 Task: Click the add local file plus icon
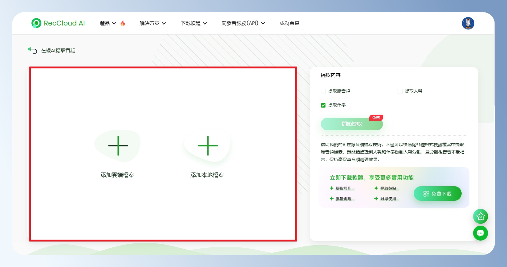(x=208, y=146)
